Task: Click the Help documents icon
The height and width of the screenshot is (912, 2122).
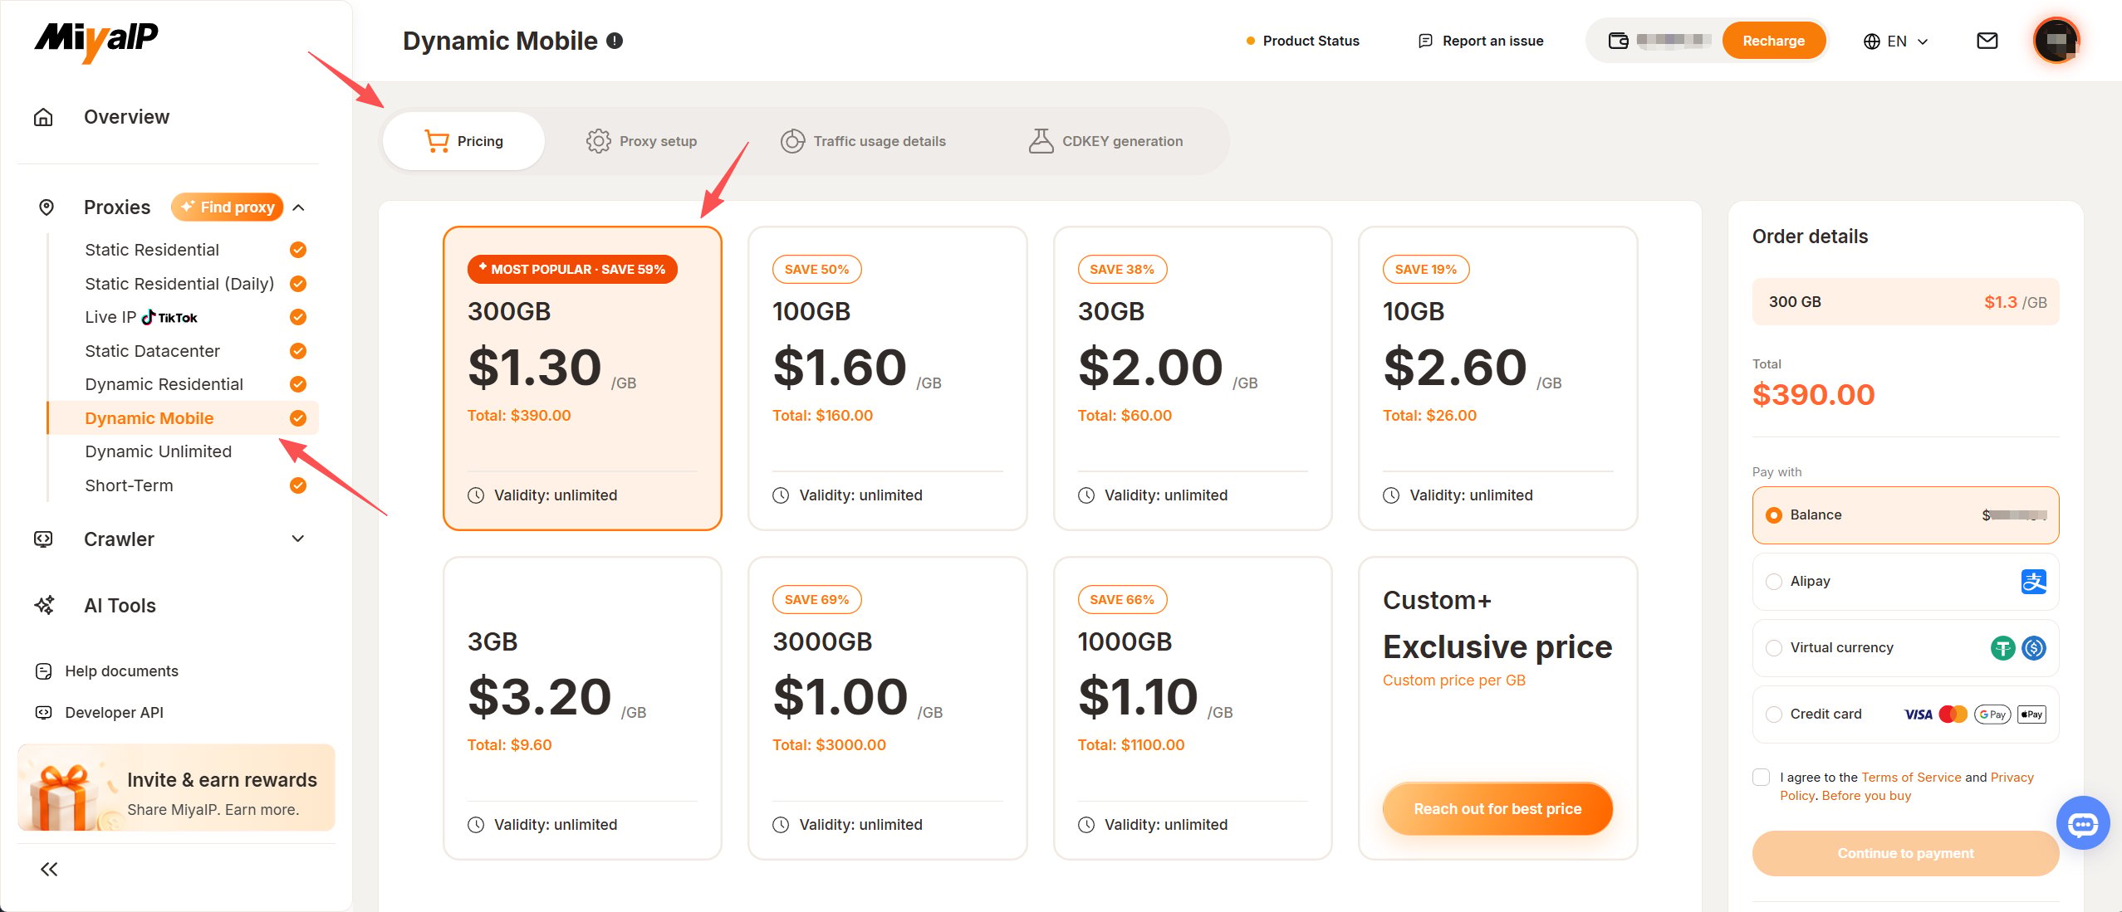Action: tap(44, 671)
